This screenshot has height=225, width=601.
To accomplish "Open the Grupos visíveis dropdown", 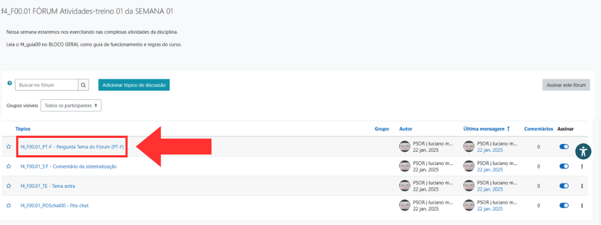I will click(x=71, y=105).
